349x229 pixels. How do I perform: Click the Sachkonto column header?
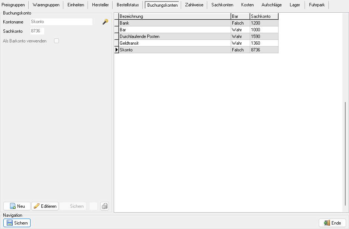(264, 16)
